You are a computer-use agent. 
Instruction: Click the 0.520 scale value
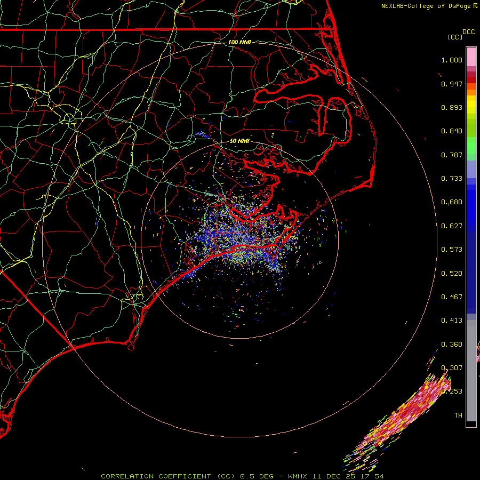pyautogui.click(x=452, y=274)
